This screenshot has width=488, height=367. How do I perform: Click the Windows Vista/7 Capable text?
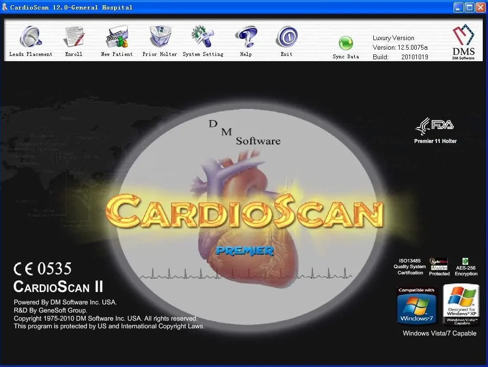point(439,333)
